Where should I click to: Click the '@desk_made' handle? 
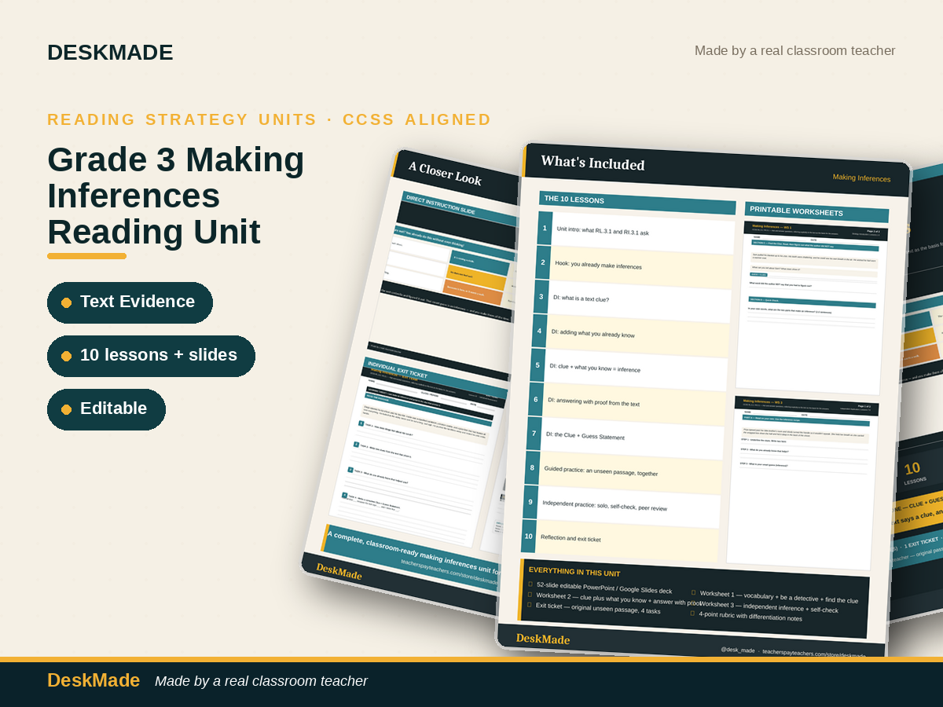coord(738,650)
